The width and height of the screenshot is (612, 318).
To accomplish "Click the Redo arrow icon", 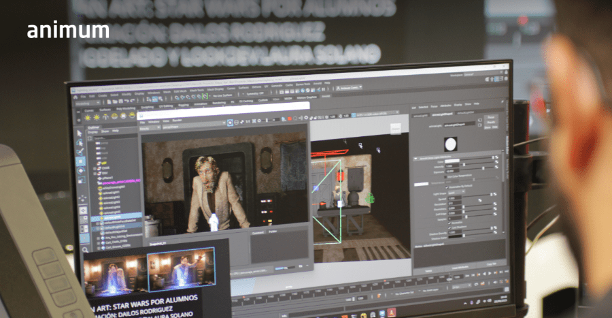I will (133, 101).
